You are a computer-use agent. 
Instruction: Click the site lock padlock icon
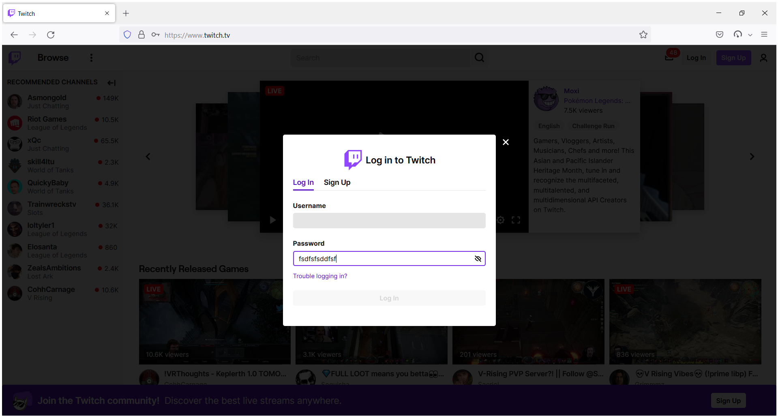pos(141,35)
